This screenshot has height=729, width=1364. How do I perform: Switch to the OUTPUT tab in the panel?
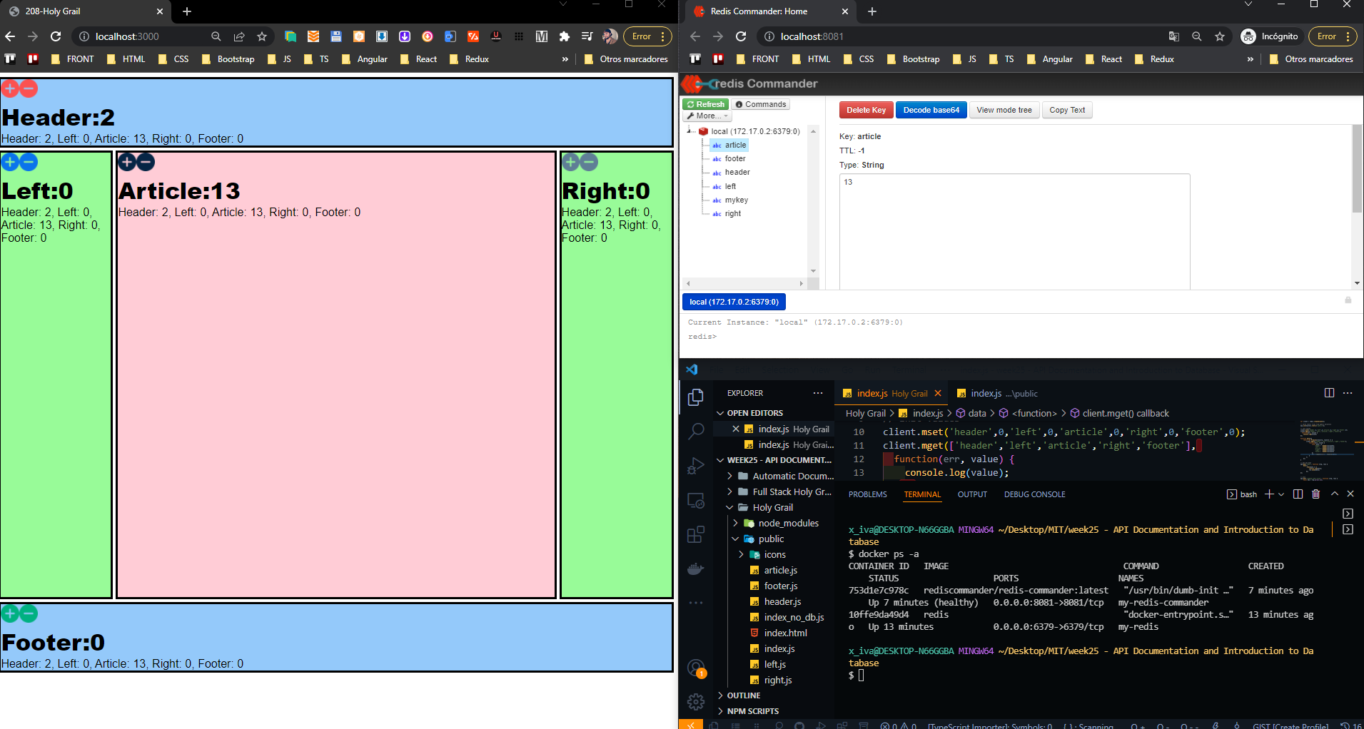pyautogui.click(x=972, y=494)
